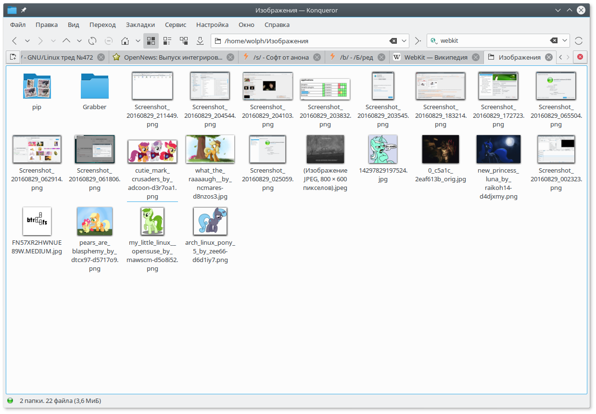This screenshot has height=414, width=596.
Task: Switch to Details list view mode
Action: pyautogui.click(x=167, y=41)
